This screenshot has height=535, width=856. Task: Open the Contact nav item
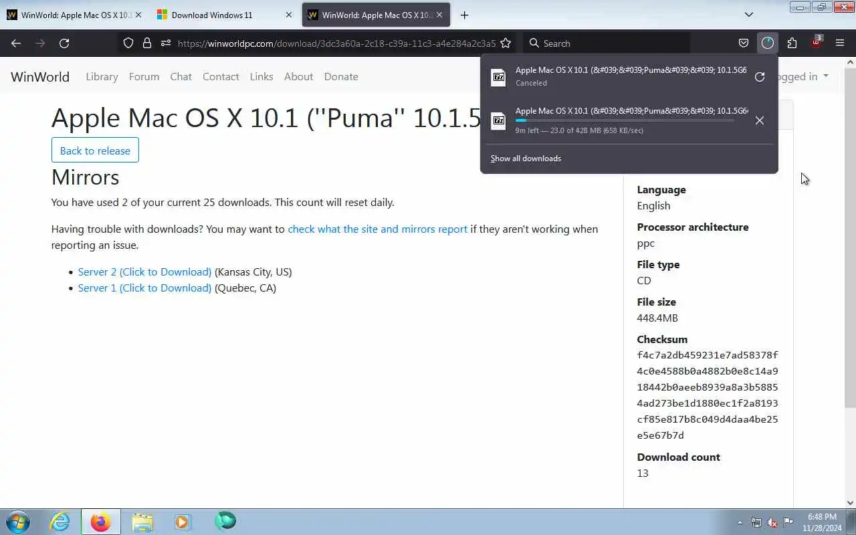pos(221,76)
